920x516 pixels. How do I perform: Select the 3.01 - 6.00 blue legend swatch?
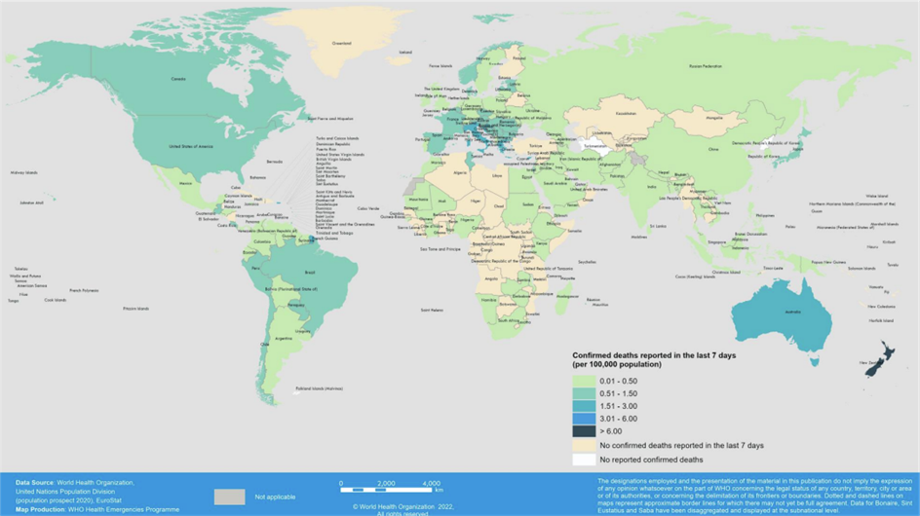(583, 419)
